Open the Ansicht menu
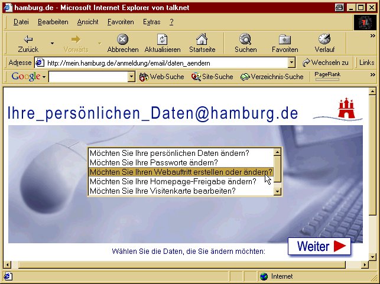Viewport: 380px width, 284px height. (x=88, y=22)
